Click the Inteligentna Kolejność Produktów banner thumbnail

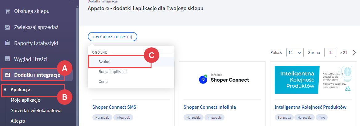point(313,80)
